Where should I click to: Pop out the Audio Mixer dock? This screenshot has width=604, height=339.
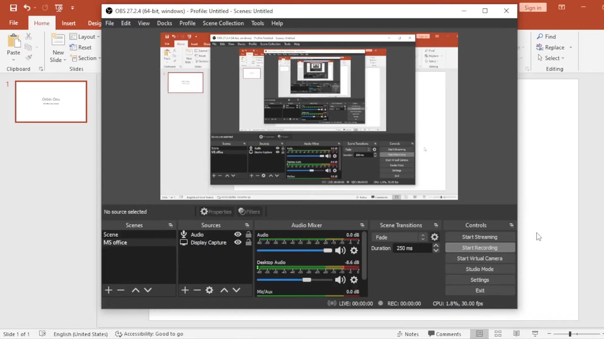(362, 225)
